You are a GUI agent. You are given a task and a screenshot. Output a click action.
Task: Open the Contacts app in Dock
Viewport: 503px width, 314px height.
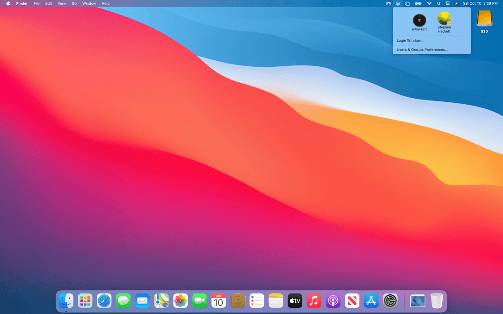point(238,301)
